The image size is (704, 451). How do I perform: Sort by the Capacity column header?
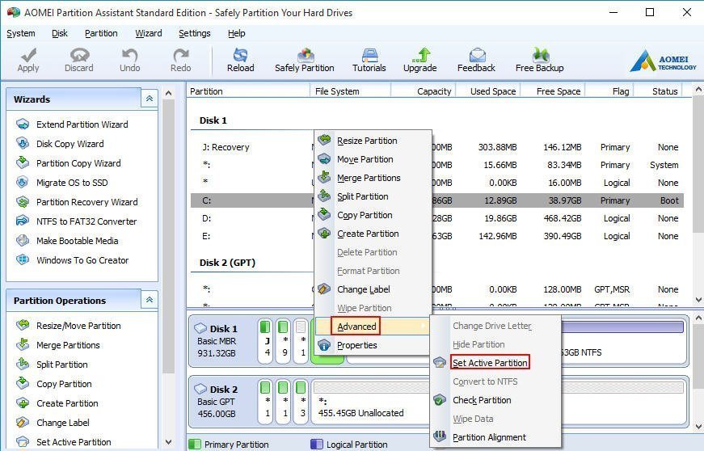tap(424, 91)
